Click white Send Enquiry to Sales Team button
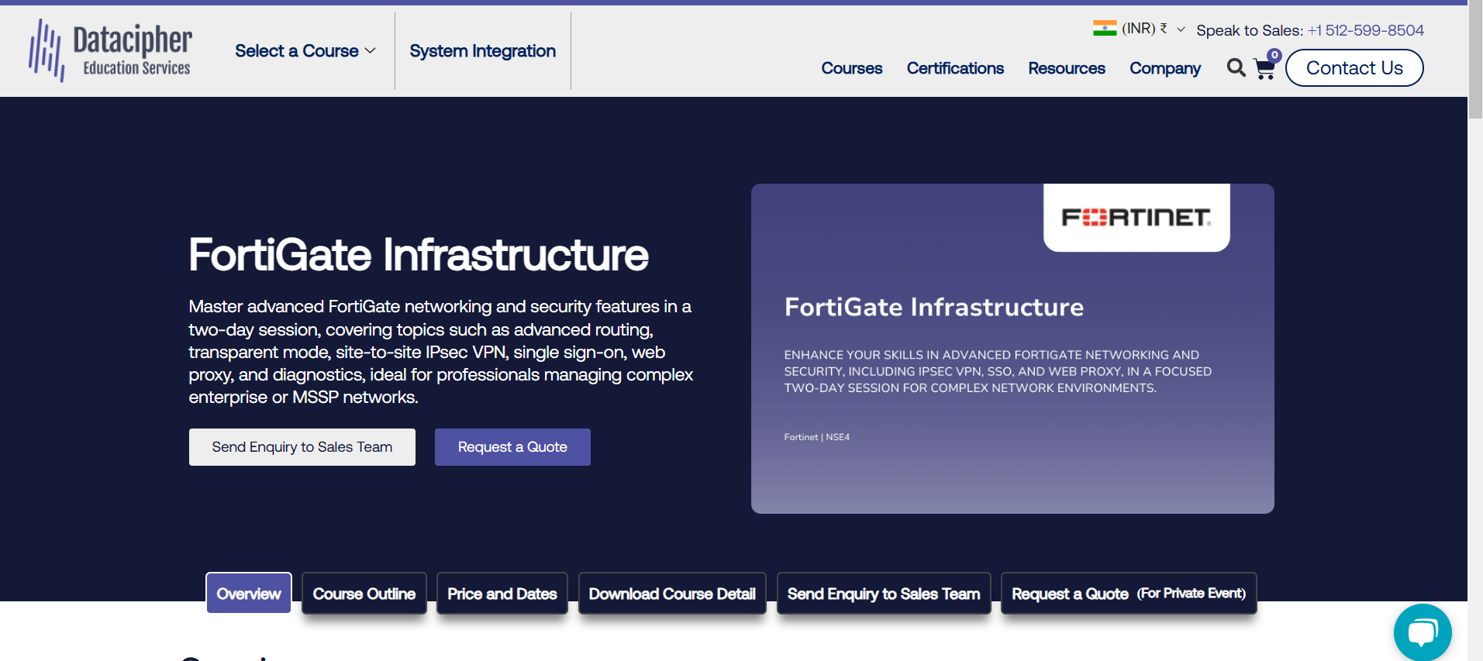 (302, 447)
